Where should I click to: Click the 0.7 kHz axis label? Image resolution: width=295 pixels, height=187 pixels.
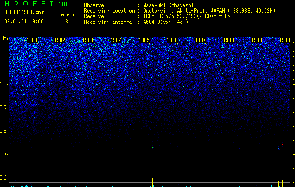pyautogui.click(x=4, y=154)
